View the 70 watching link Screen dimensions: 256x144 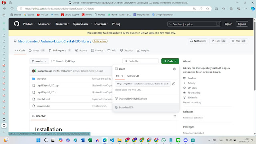coord(192,92)
